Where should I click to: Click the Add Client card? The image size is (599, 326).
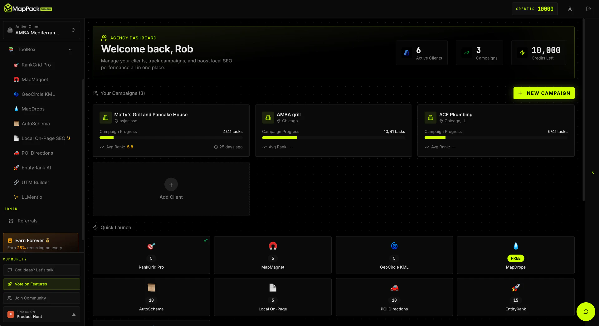click(171, 189)
